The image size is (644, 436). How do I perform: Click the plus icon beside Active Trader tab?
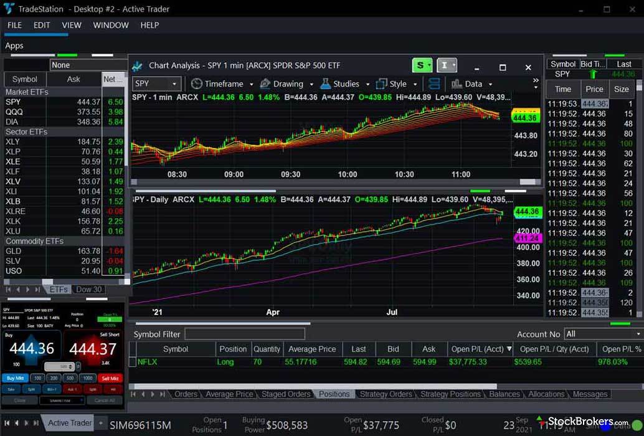tap(100, 422)
